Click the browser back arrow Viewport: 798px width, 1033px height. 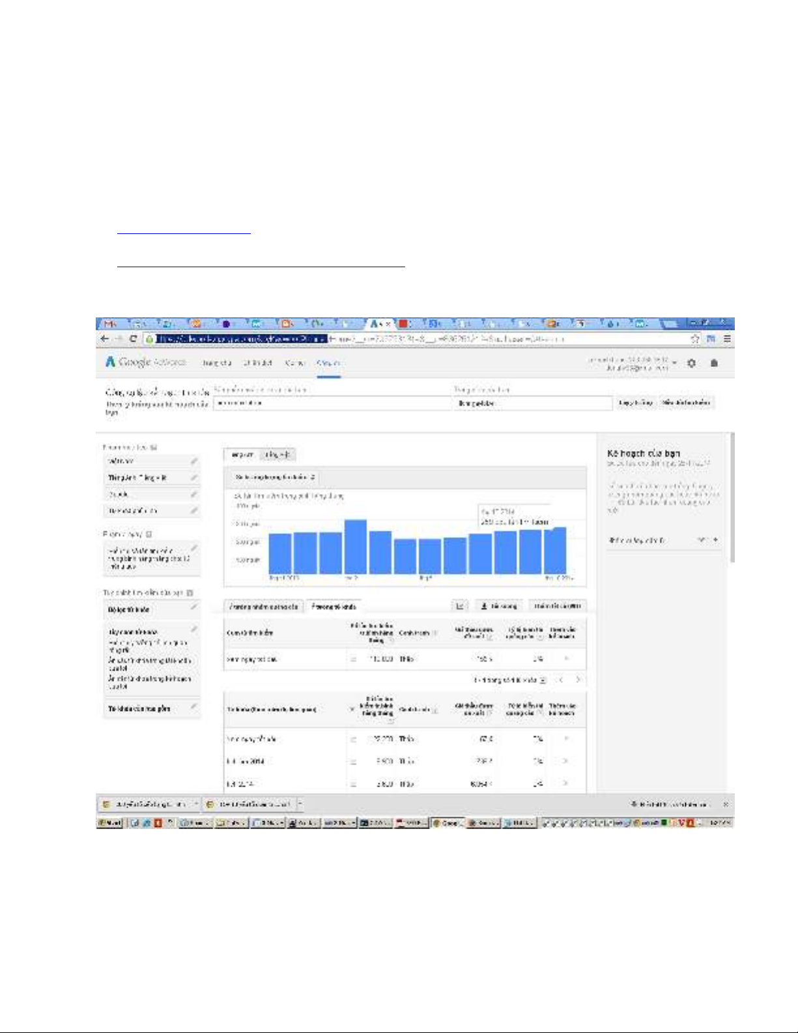coord(105,339)
